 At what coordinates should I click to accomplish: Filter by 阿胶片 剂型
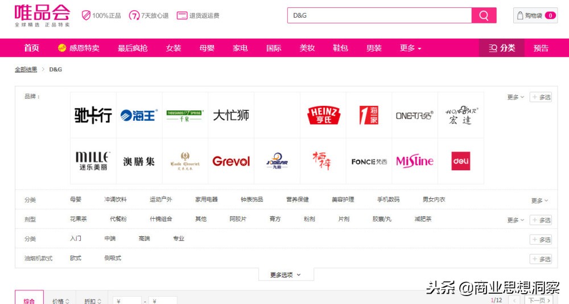point(238,219)
